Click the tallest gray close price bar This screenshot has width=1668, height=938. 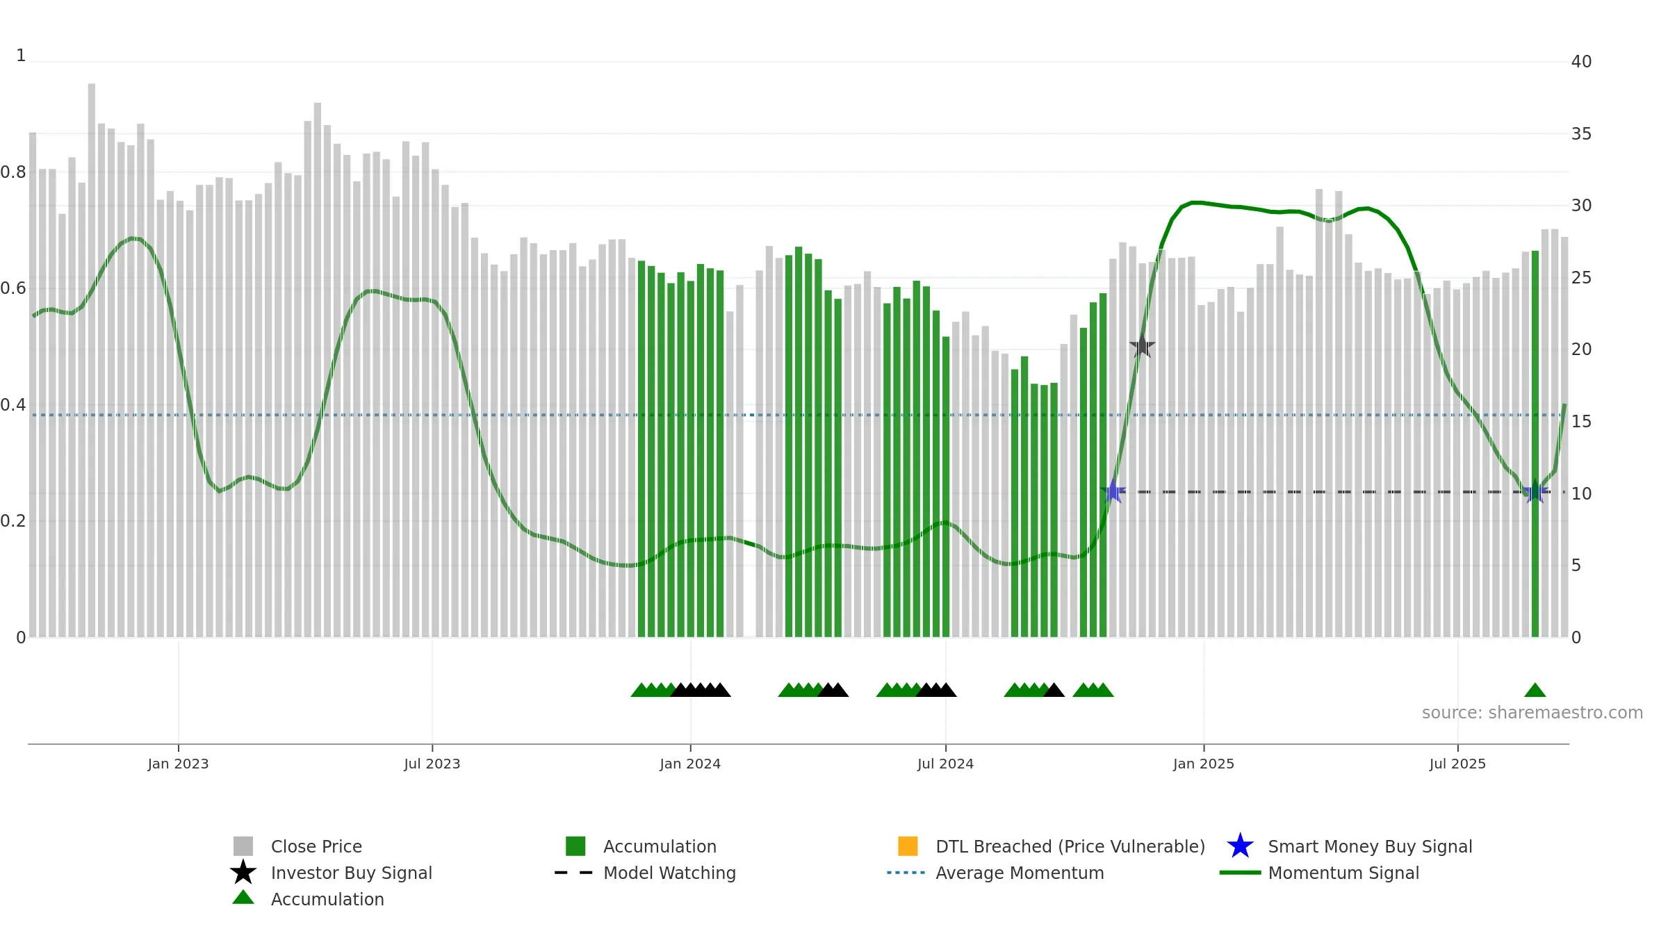pos(92,361)
